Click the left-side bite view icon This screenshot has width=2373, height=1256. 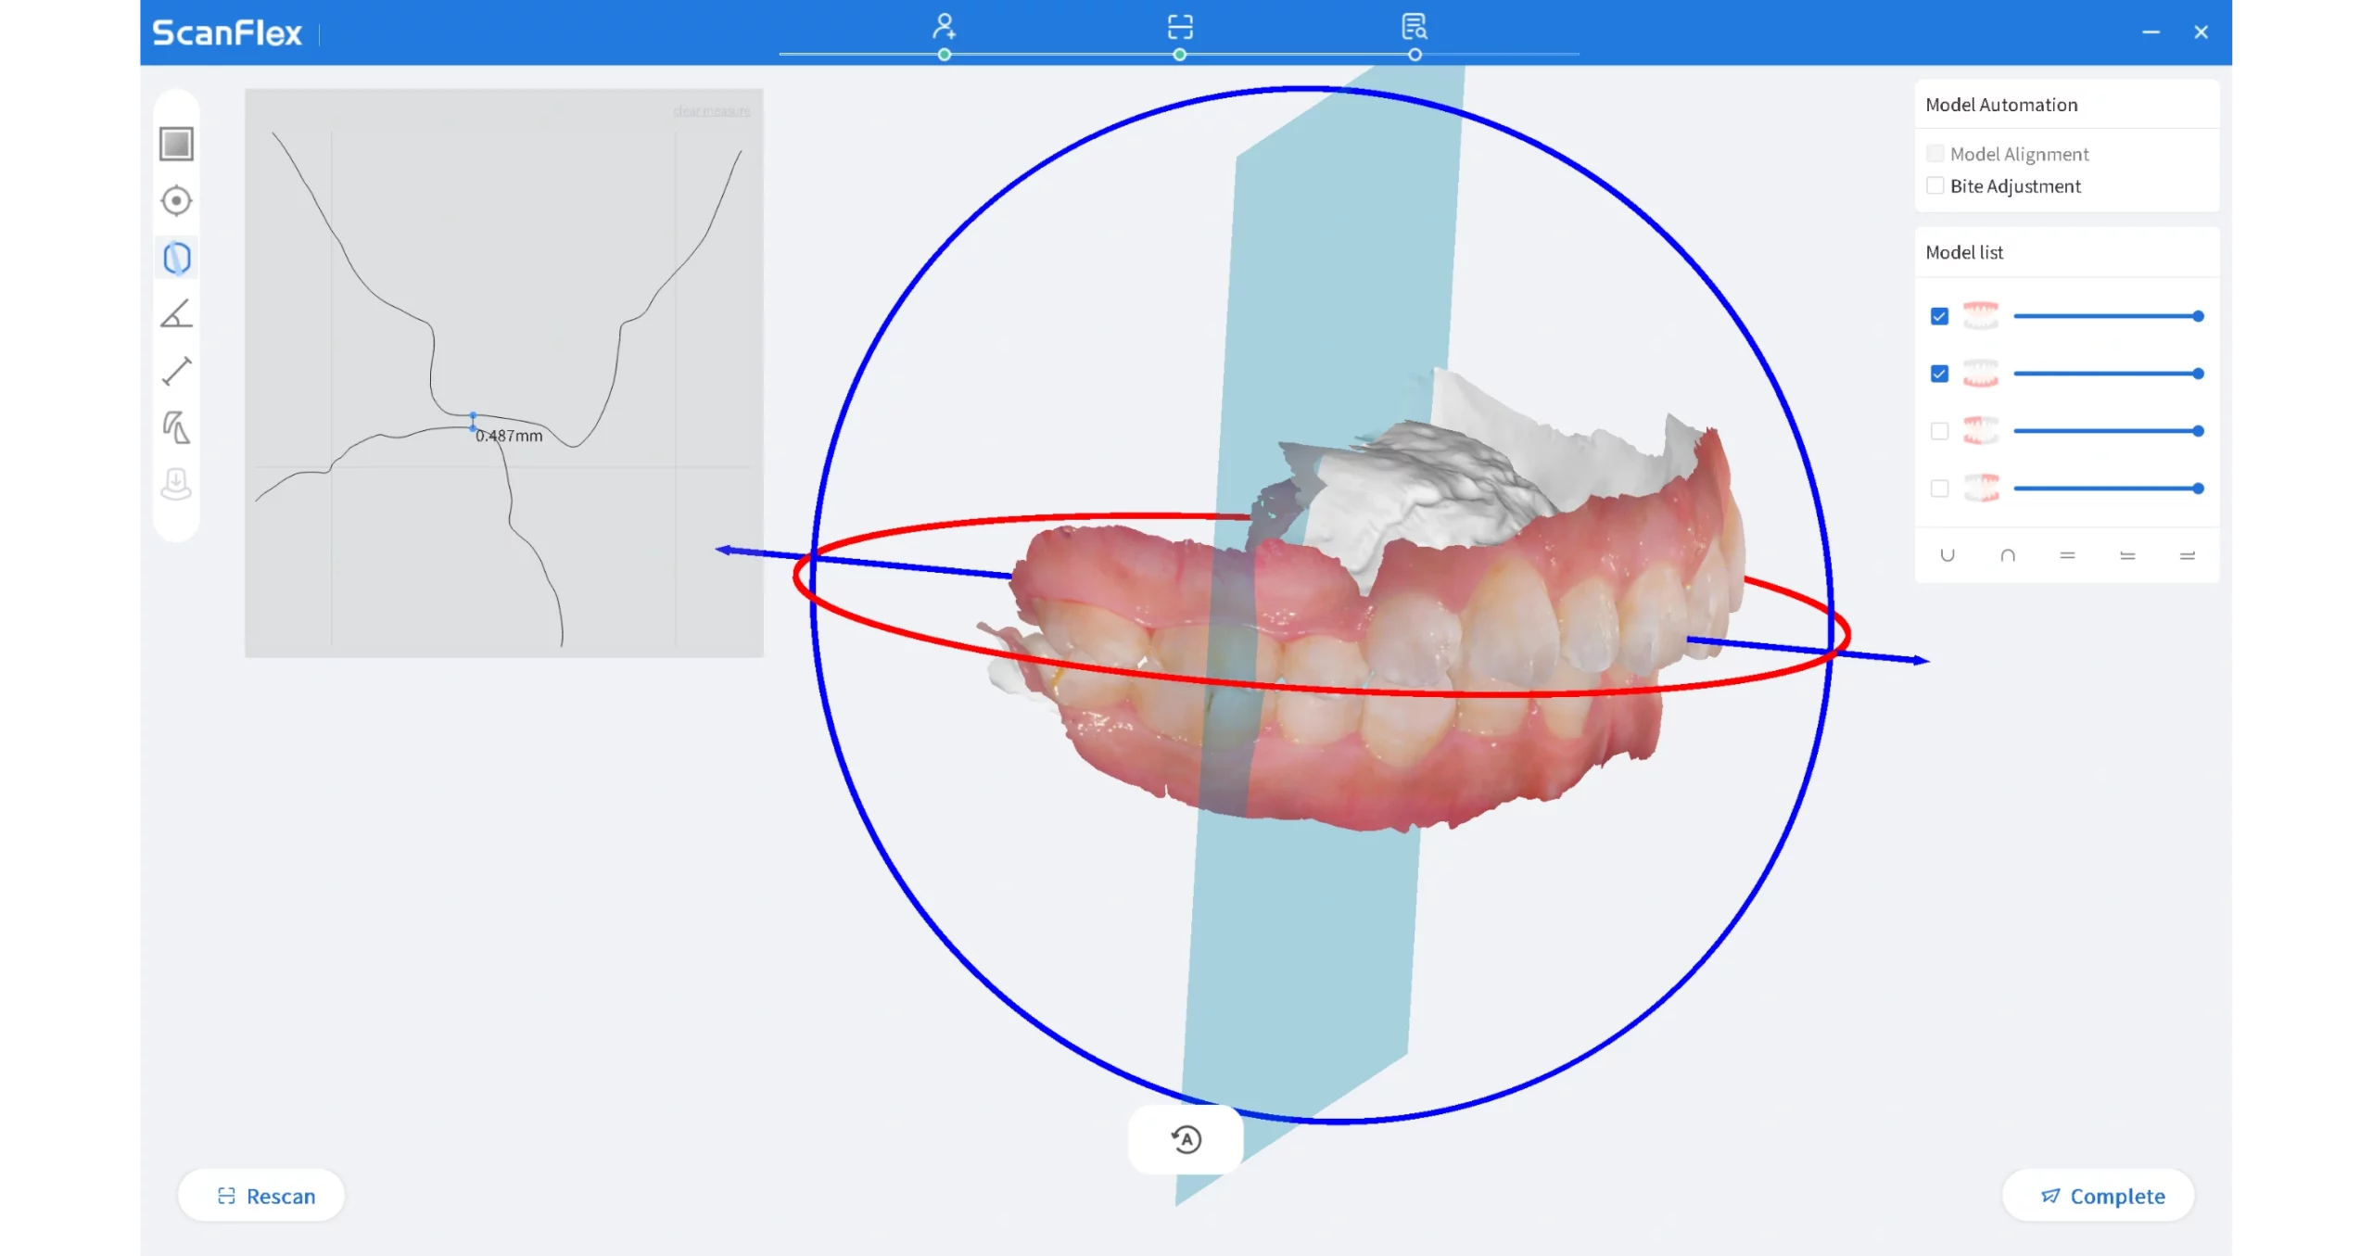(x=2127, y=555)
